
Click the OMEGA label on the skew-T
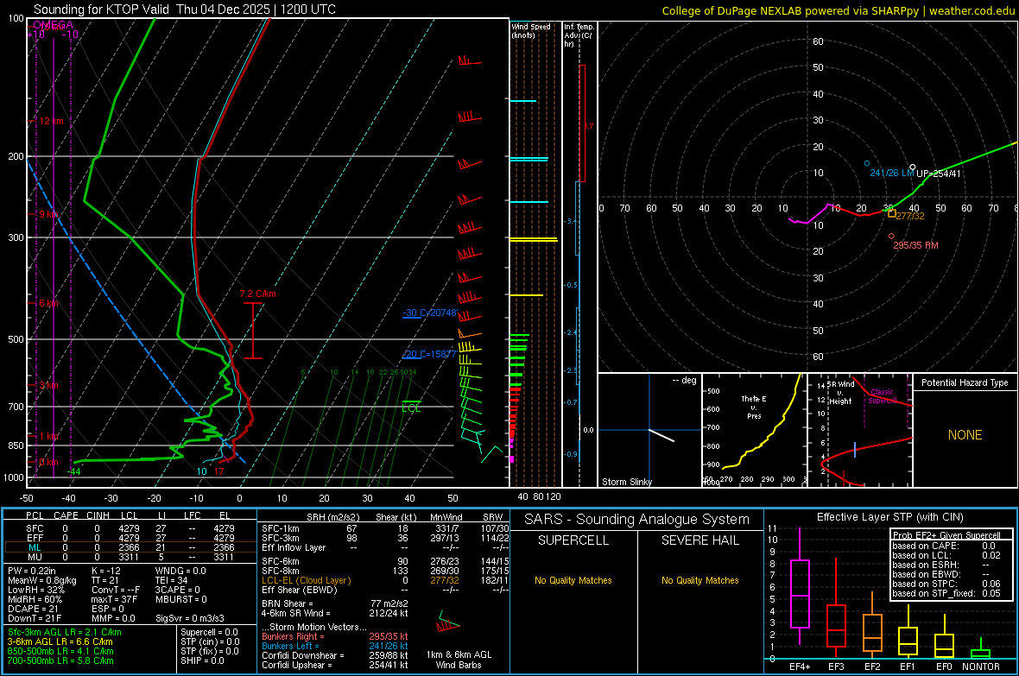click(x=53, y=25)
